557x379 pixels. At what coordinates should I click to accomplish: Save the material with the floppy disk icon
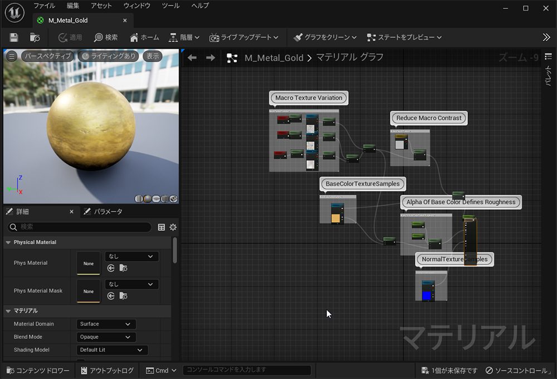tap(14, 37)
